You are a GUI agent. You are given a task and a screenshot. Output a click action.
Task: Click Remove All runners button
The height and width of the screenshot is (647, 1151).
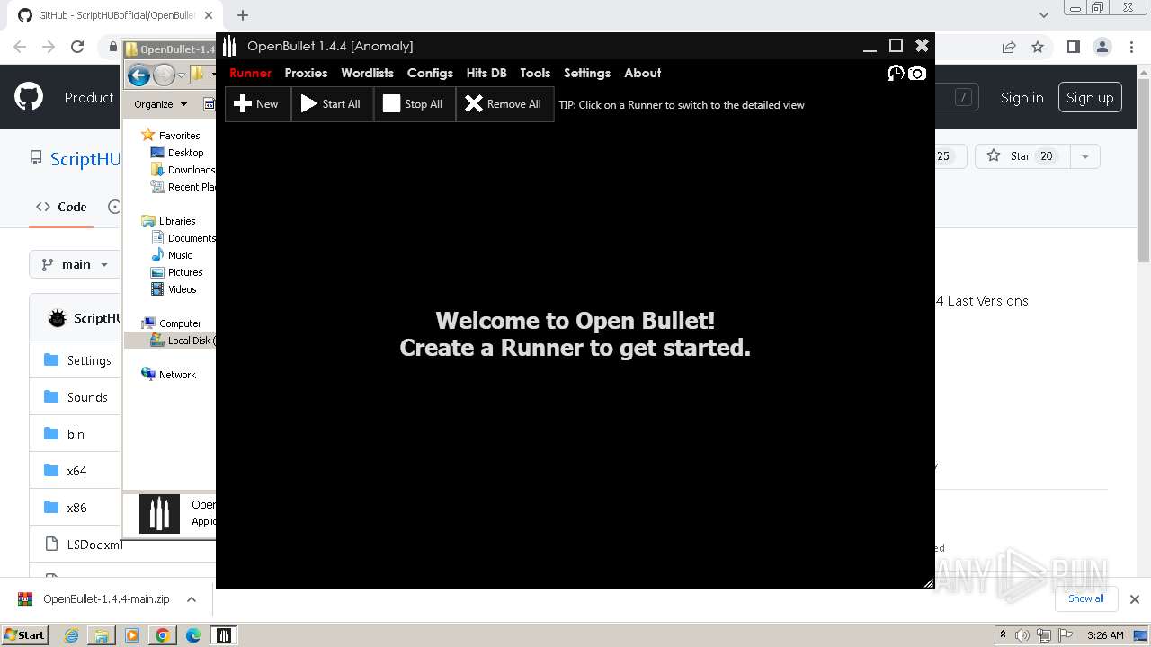pos(504,104)
